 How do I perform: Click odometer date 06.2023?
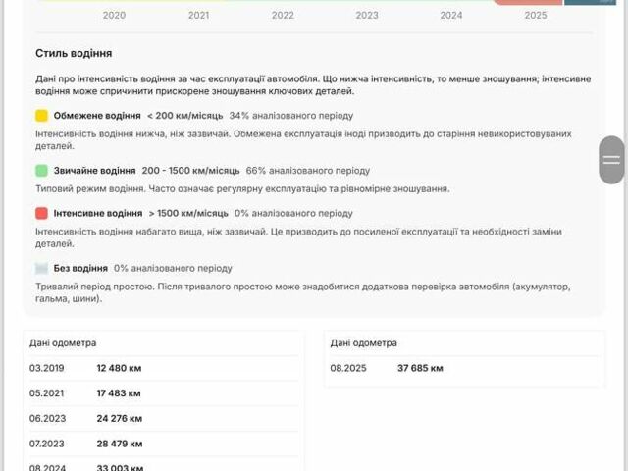(x=47, y=419)
